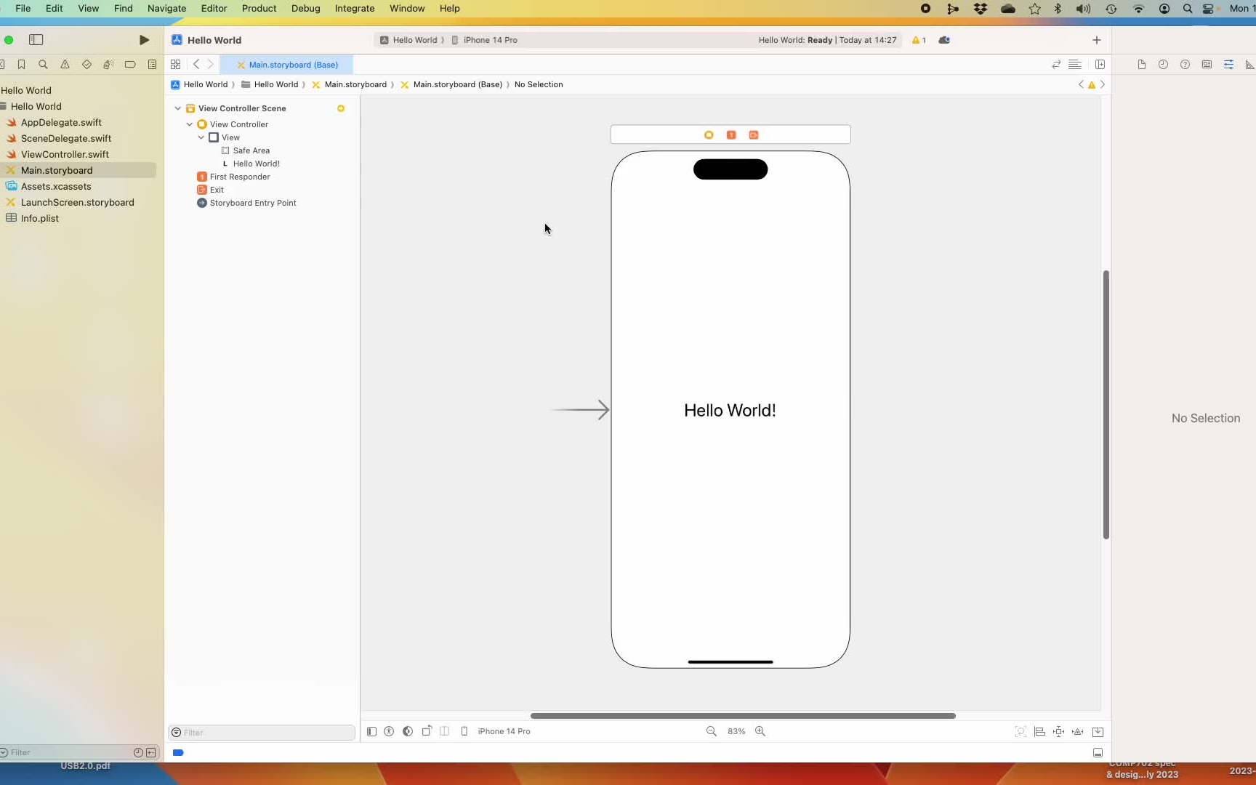The image size is (1256, 785).
Task: Click the yellow warning dot in outline
Action: click(340, 108)
